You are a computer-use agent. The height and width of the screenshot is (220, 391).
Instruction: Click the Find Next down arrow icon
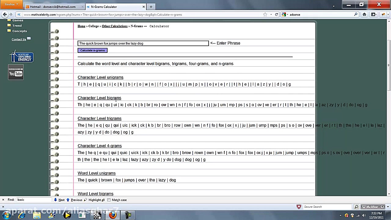pos(55,200)
